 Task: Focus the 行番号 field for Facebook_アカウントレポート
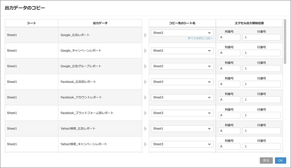pos(261,100)
